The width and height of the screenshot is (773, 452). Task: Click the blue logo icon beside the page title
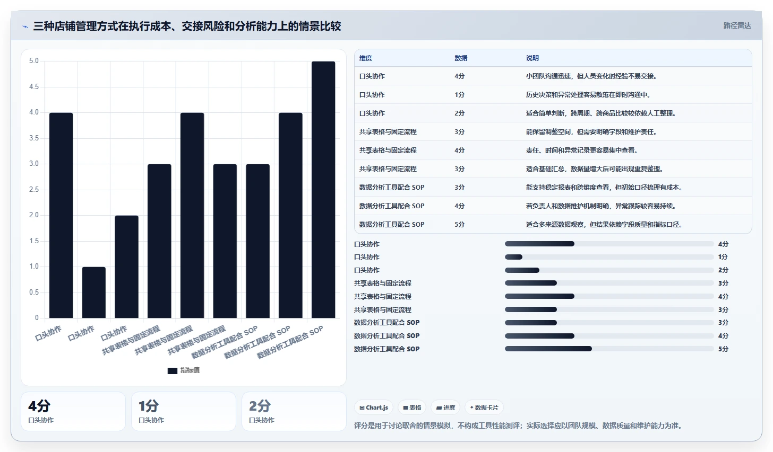tap(25, 26)
